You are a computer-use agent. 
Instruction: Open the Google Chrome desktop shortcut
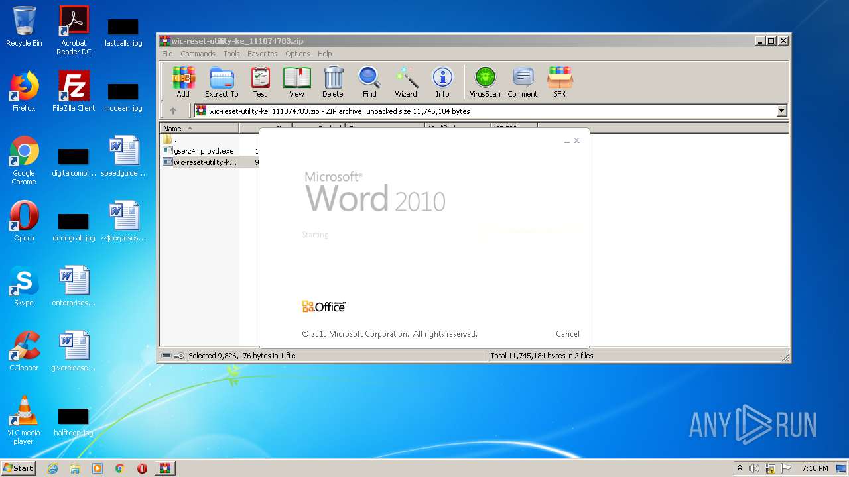pos(24,161)
